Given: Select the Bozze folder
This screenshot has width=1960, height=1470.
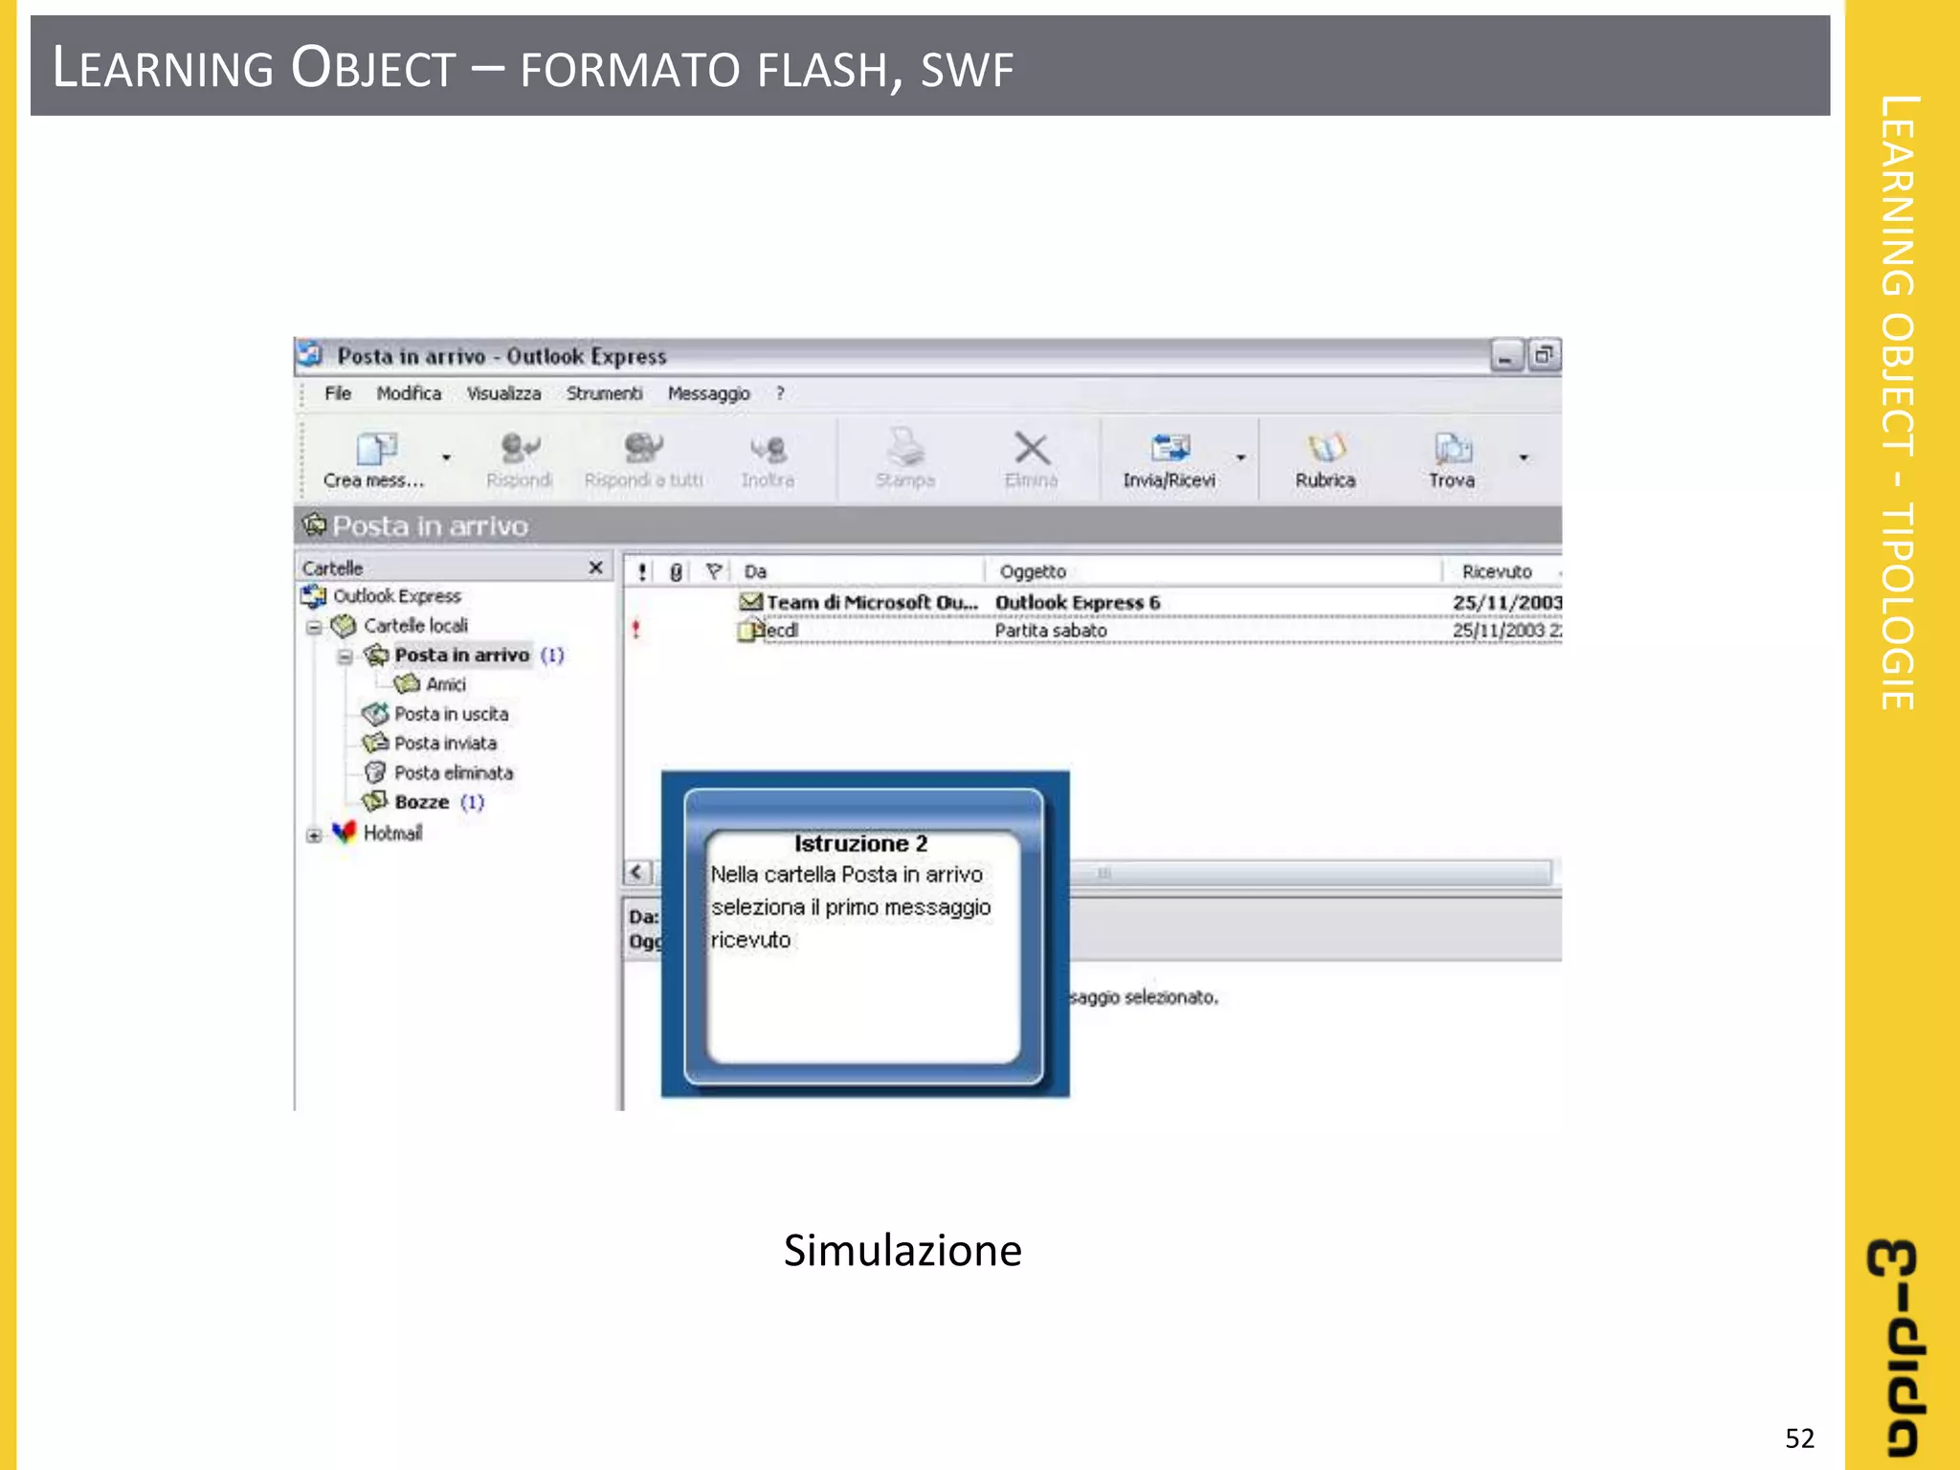Looking at the screenshot, I should [421, 802].
